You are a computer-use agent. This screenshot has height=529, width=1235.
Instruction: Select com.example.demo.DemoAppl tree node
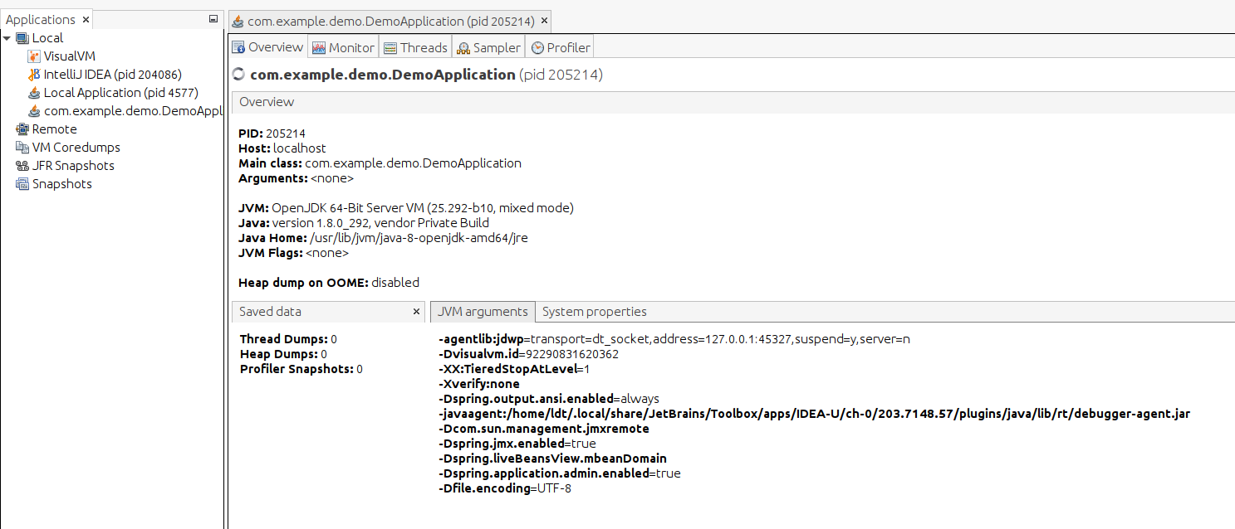(x=134, y=111)
